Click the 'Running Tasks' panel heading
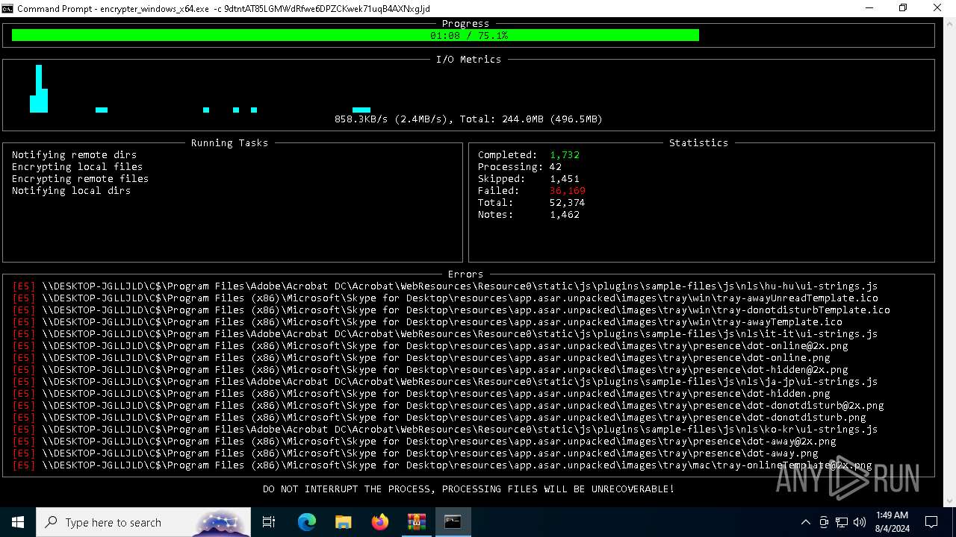Screen dimensions: 956x537 [229, 142]
